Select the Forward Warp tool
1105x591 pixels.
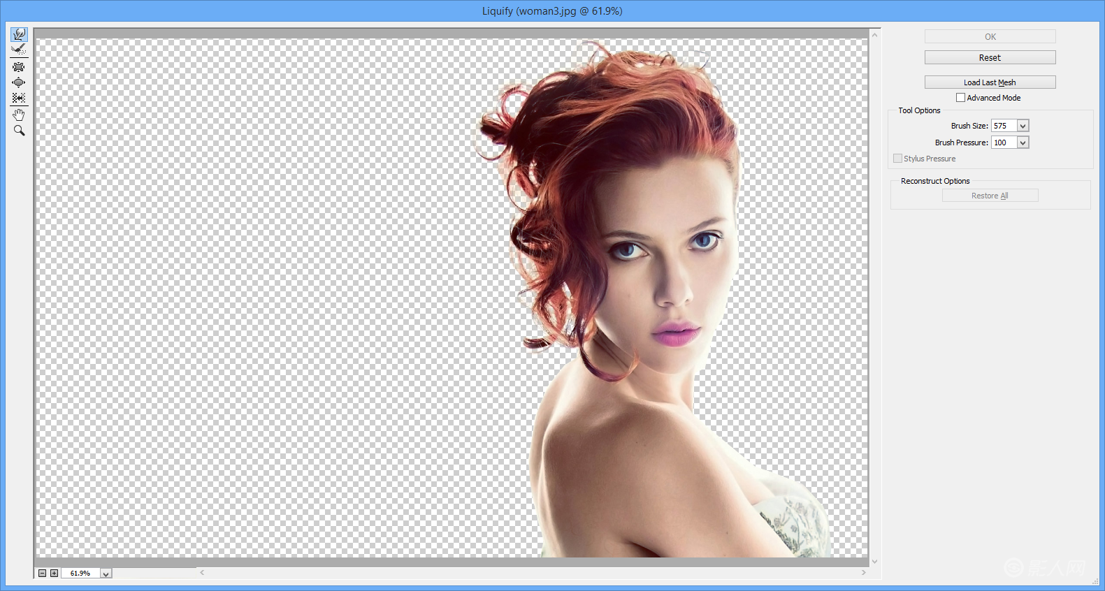coord(19,34)
